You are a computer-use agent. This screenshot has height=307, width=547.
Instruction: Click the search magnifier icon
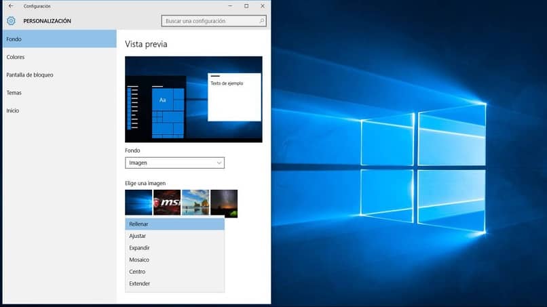[x=262, y=21]
